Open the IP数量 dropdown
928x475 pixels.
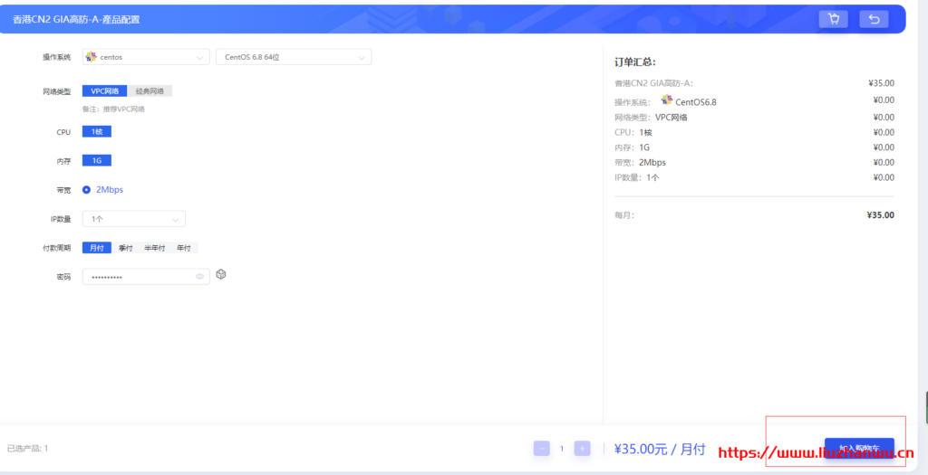[133, 219]
